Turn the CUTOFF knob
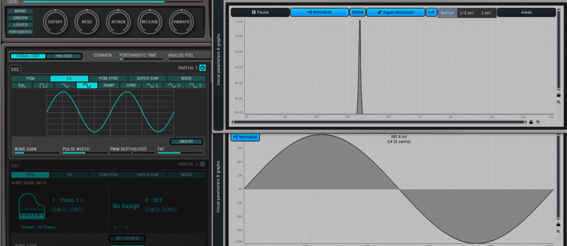This screenshot has height=246, width=567. click(x=55, y=21)
